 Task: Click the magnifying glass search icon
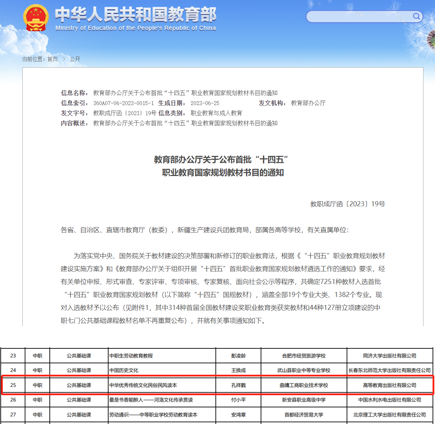point(416,17)
